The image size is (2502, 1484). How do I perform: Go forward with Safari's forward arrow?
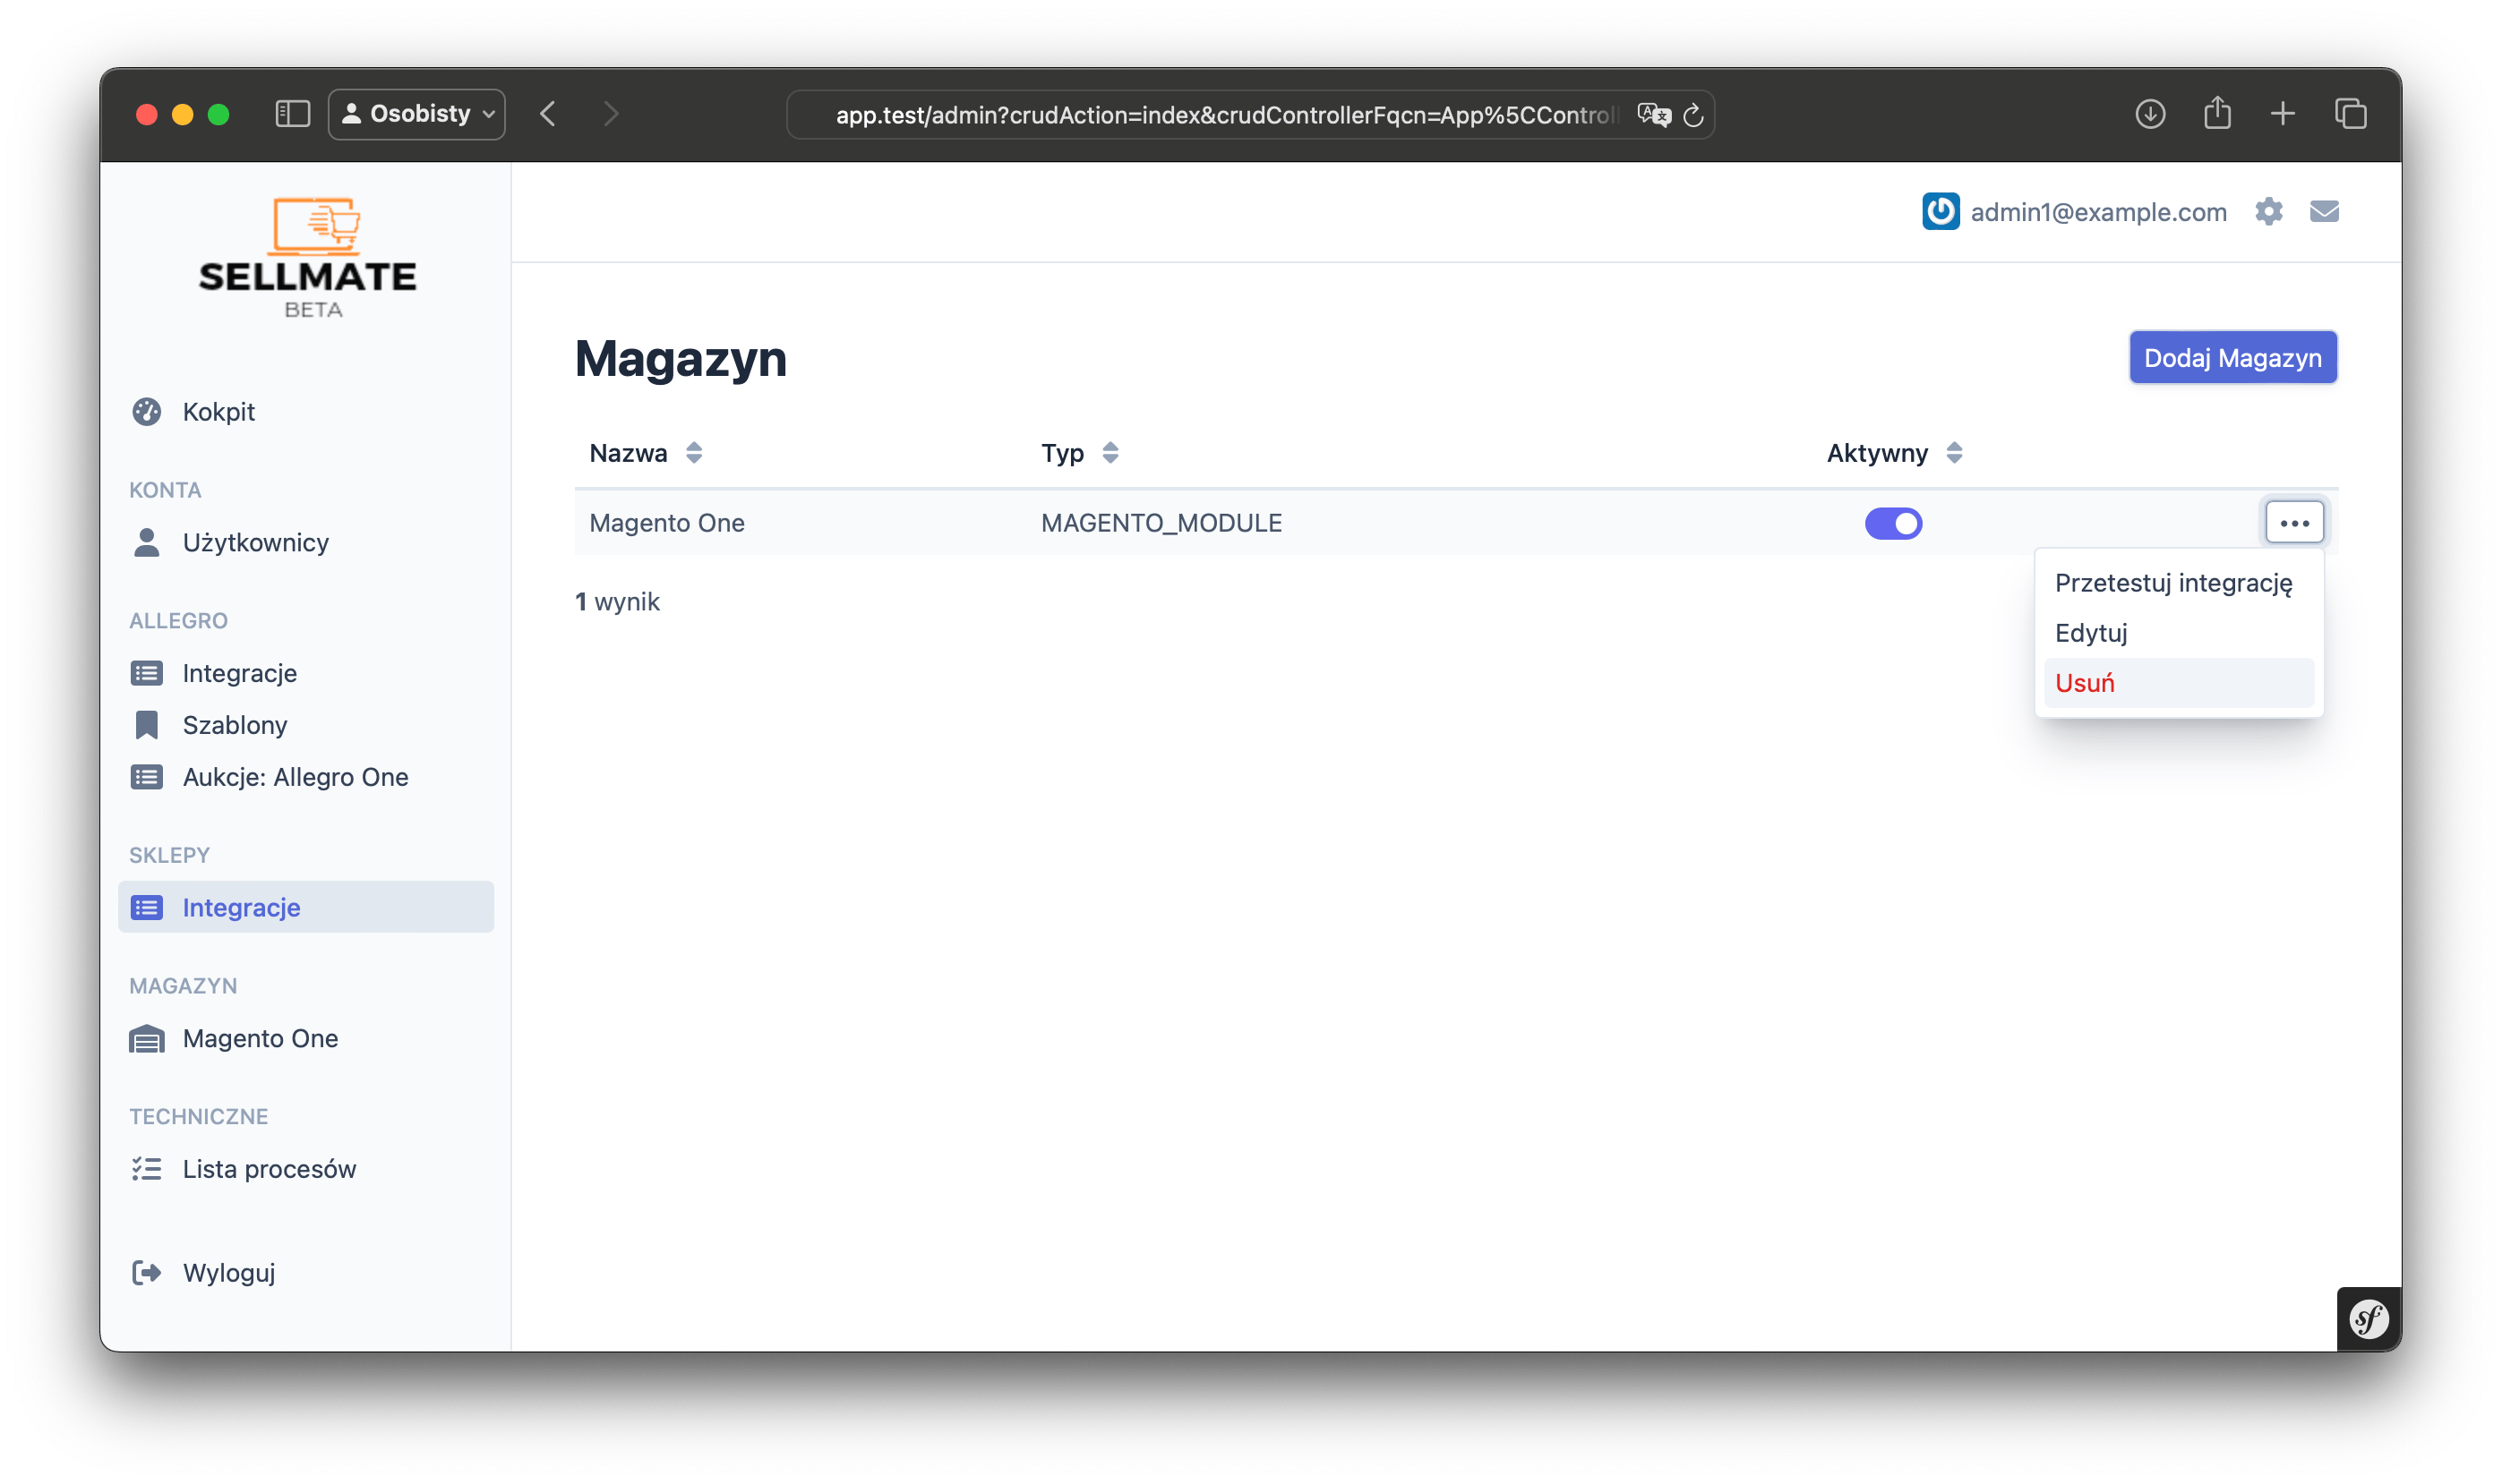pos(612,114)
